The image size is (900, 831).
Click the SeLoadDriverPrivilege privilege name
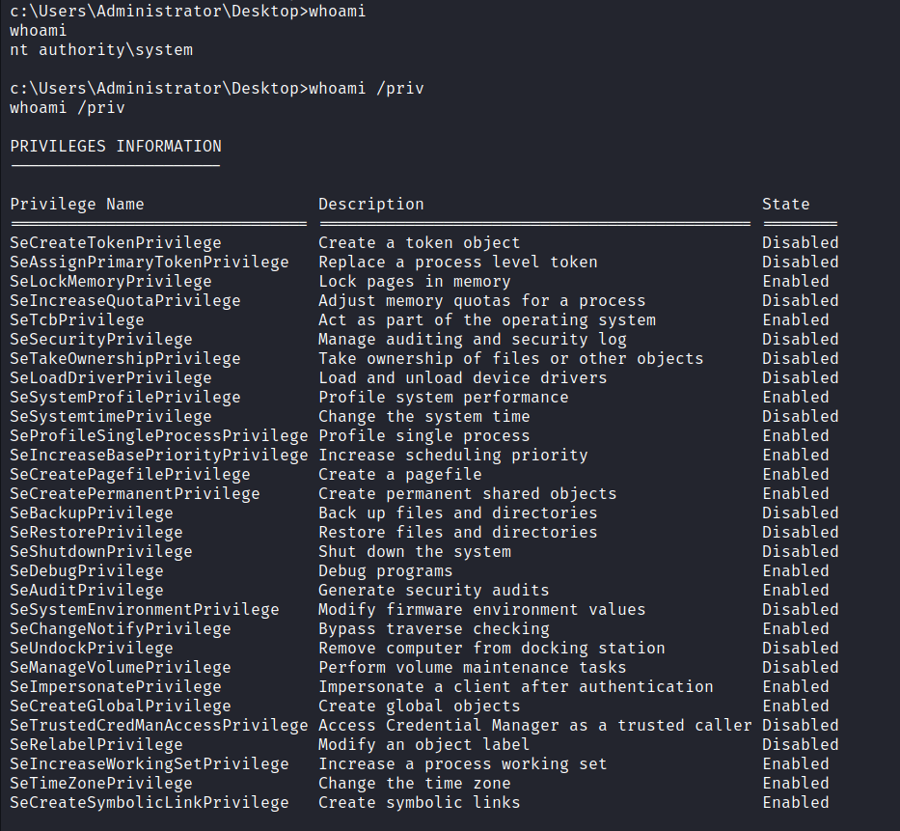coord(111,377)
